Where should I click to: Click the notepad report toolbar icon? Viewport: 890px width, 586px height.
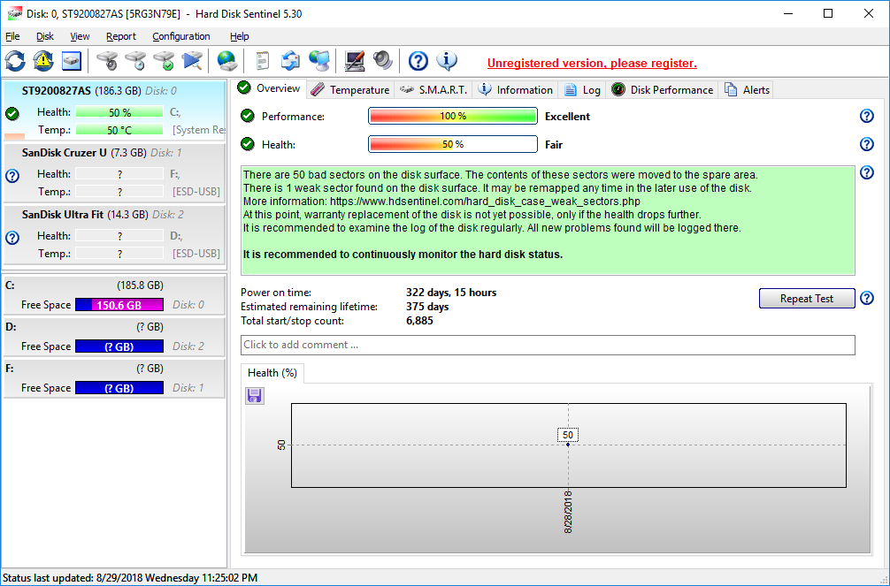(x=262, y=61)
